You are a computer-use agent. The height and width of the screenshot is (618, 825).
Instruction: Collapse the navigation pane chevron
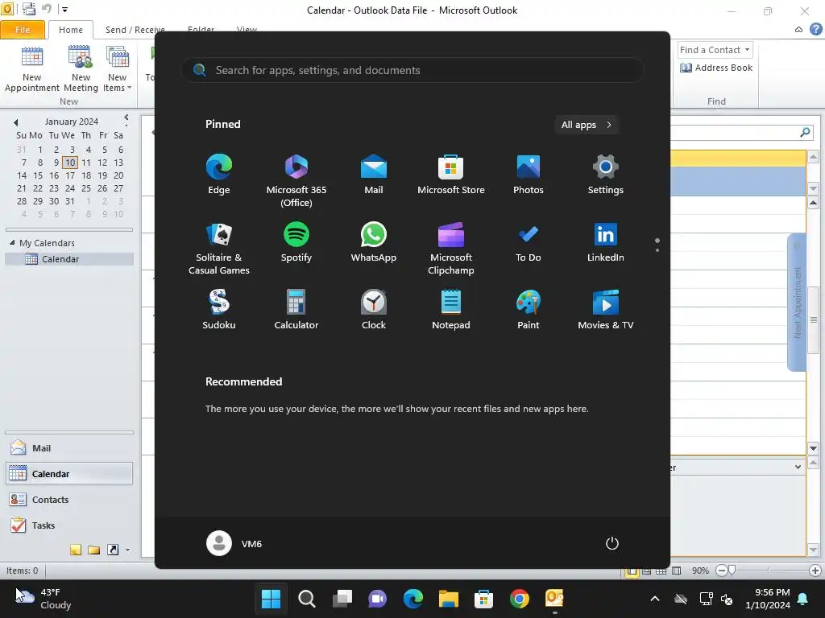[126, 117]
